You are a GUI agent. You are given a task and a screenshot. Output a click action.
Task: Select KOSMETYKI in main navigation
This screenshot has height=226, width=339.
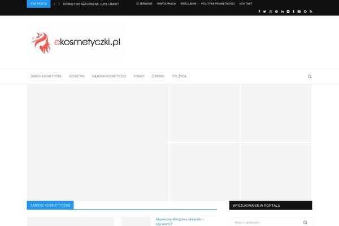click(x=77, y=76)
